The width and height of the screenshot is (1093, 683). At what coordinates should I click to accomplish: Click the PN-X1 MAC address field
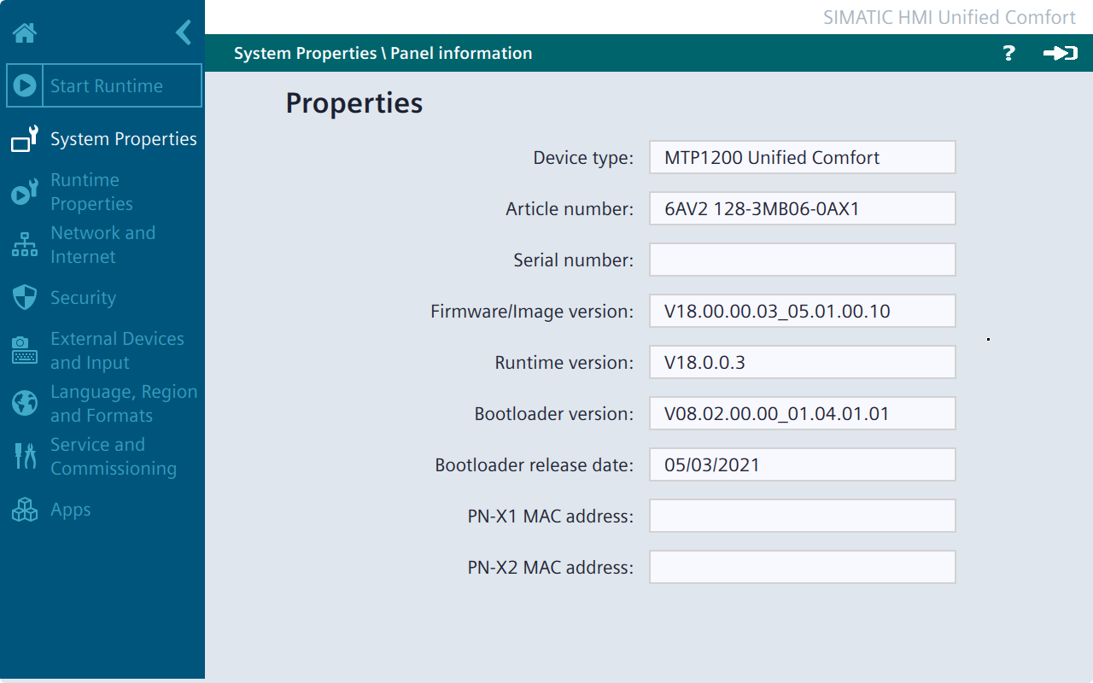tap(802, 516)
